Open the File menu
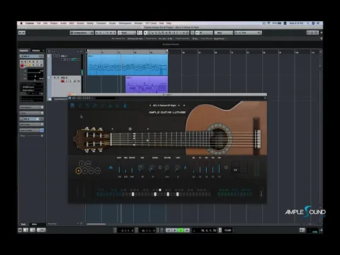Viewport: 340px width, 255px height. [38, 23]
